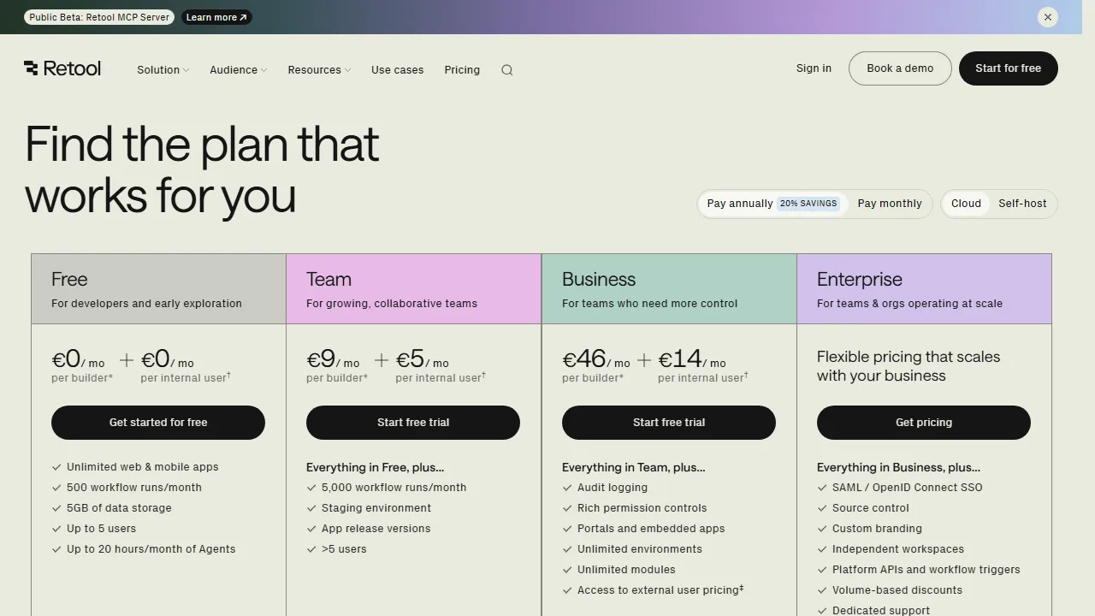Click 'Everything in Business, plus…' text

[x=898, y=467]
